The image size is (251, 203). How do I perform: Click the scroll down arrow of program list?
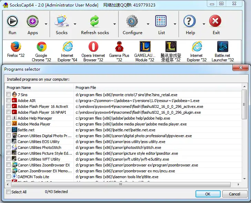click(244, 179)
